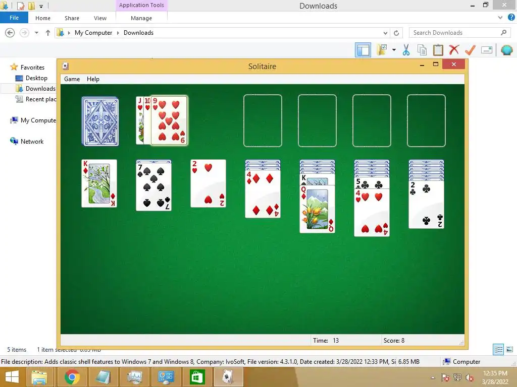Viewport: 517px width, 387px height.
Task: Click My Computer in address breadcrumb
Action: [93, 33]
